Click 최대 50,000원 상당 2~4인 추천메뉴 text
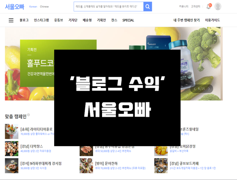Image resolution: width=237 pixels, height=180 pixels. pos(113,151)
